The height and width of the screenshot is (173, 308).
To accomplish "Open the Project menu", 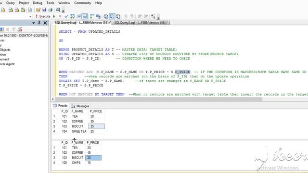I will [x=24, y=3].
